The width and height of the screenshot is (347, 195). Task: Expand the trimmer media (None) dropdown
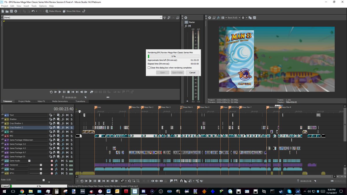(161, 18)
